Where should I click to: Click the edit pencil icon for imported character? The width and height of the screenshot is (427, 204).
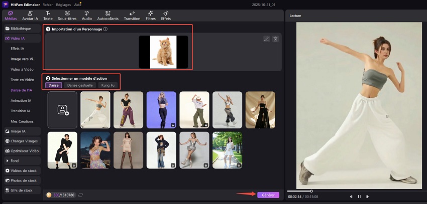point(266,39)
